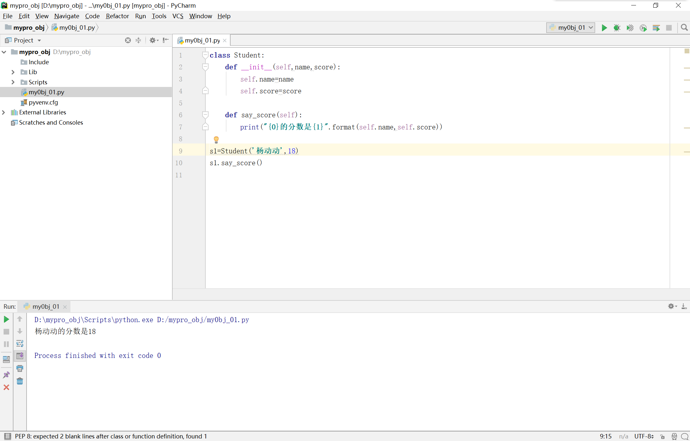Close the my0bj_01.py editor tab
Viewport: 690px width, 441px height.
pos(225,41)
